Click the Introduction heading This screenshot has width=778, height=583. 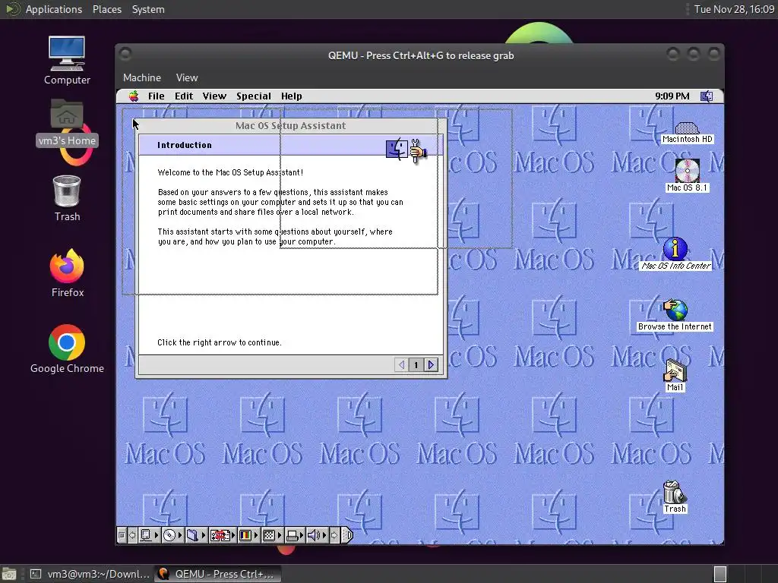coord(184,145)
